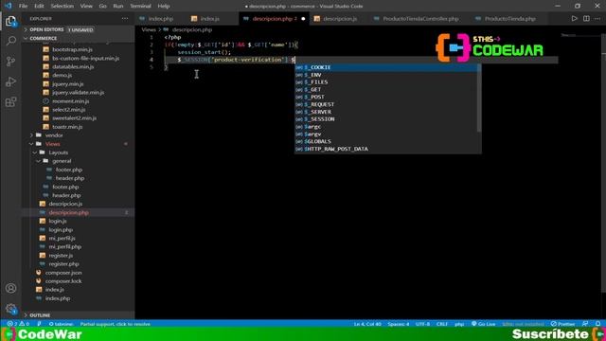Viewport: 606px width, 341px height.
Task: Open the Source Control view
Action: click(10, 61)
